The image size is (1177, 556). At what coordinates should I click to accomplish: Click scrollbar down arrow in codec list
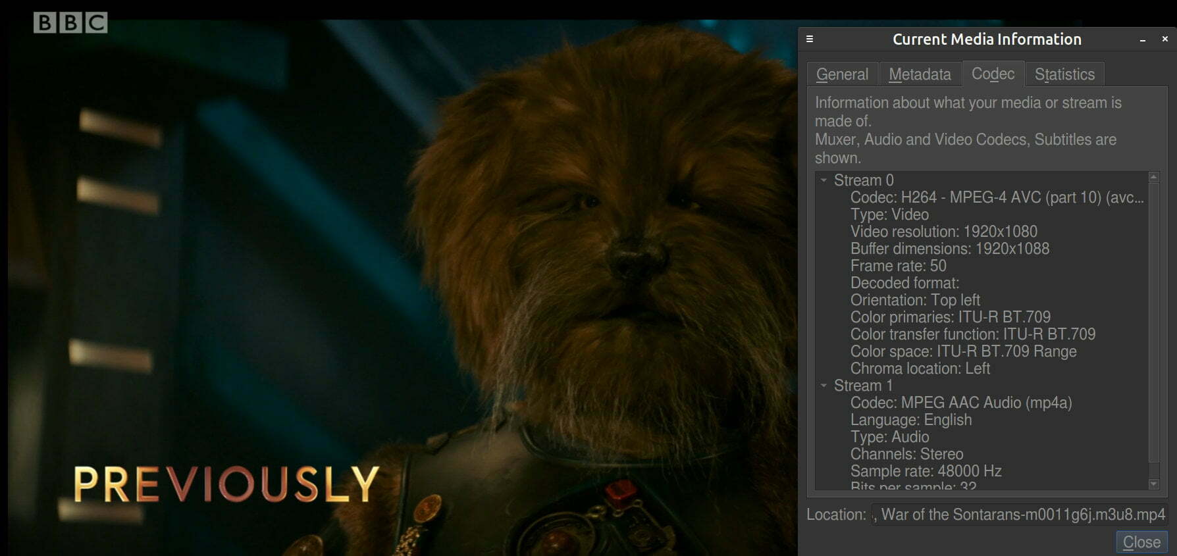1153,484
